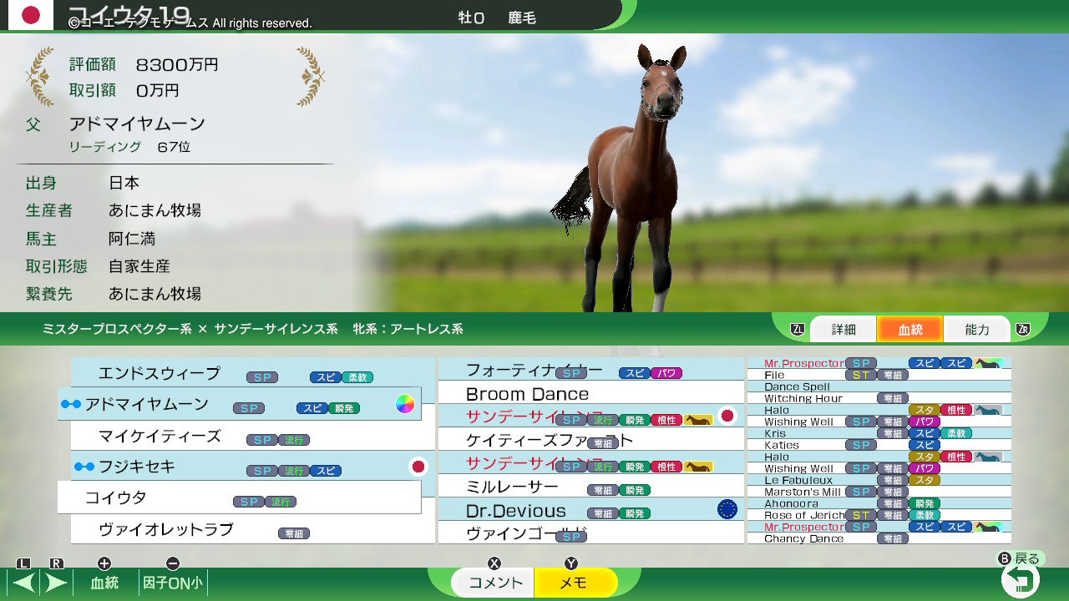This screenshot has width=1069, height=601.
Task: Click the 生産者 value あにまん牧場
Action: [155, 210]
